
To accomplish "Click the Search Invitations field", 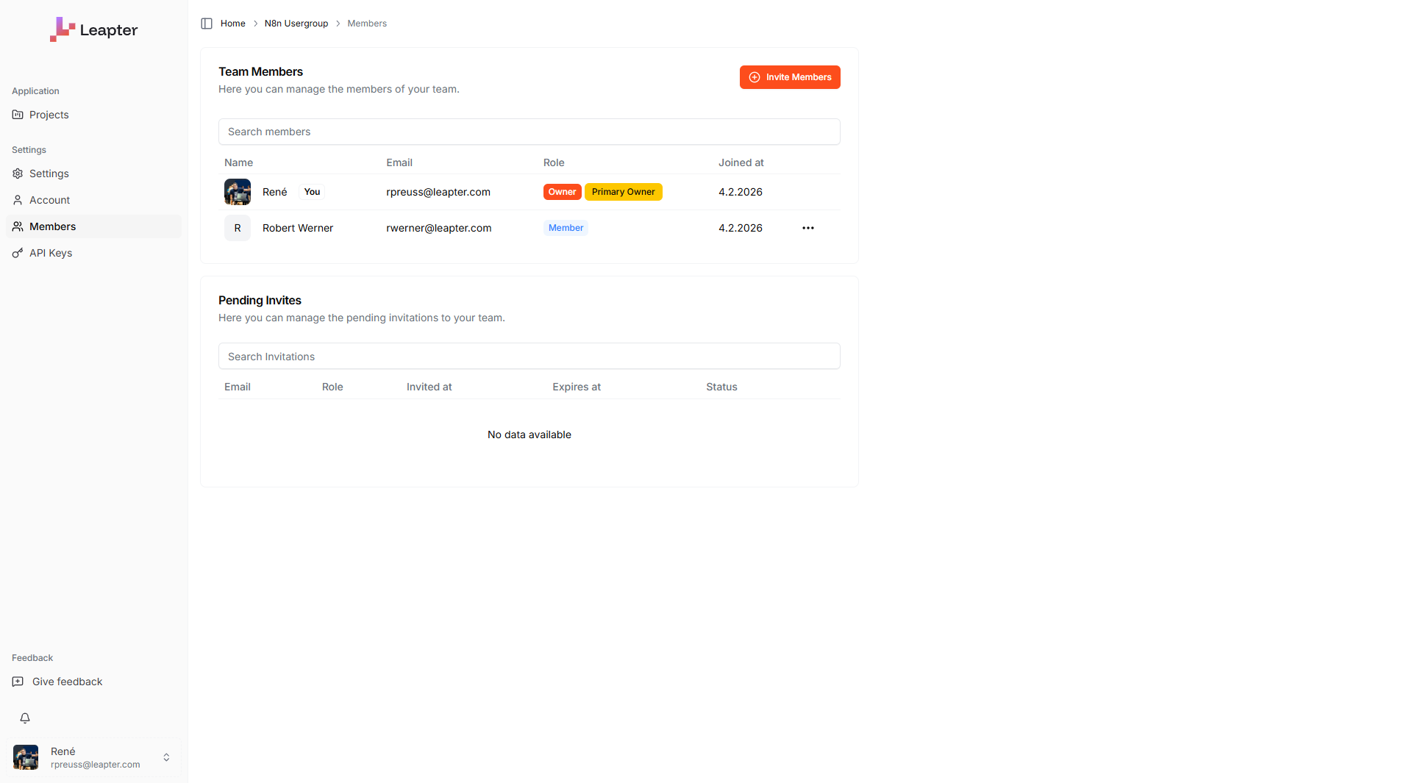I will pyautogui.click(x=529, y=356).
